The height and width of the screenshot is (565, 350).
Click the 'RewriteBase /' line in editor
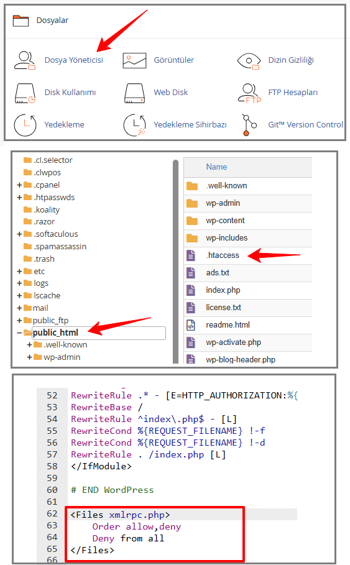pyautogui.click(x=107, y=408)
